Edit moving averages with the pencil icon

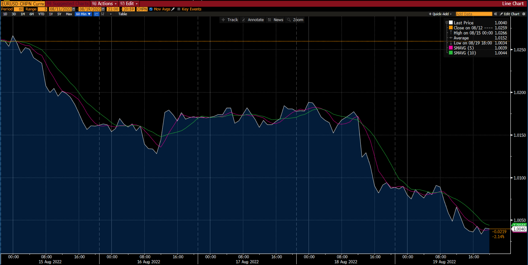(x=173, y=9)
